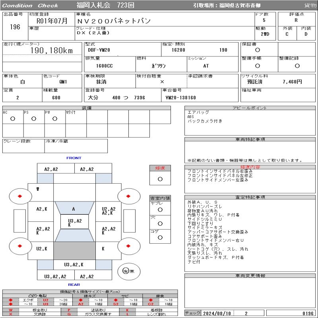Click the roof cell marked U3,A2 K

(75, 222)
